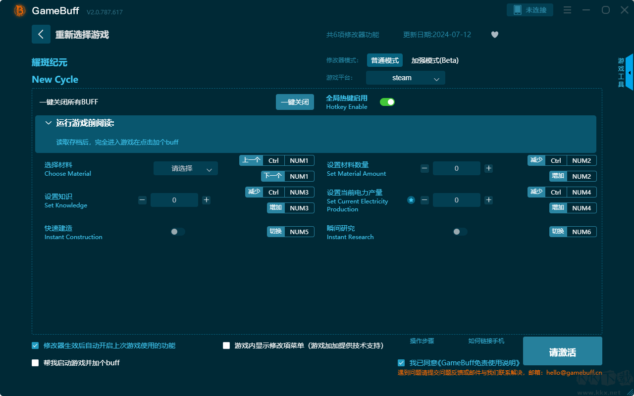Open the hamburger menu in title bar
This screenshot has width=634, height=396.
pyautogui.click(x=568, y=10)
